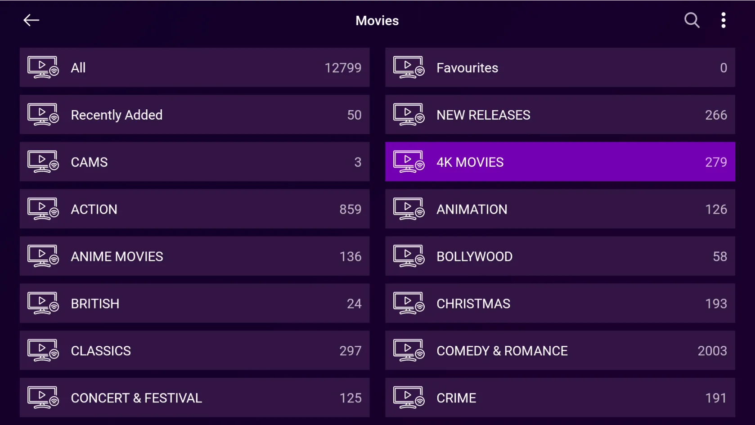Screen dimensions: 755x425
Task: Click the streaming icon beside CRIME
Action: point(409,398)
